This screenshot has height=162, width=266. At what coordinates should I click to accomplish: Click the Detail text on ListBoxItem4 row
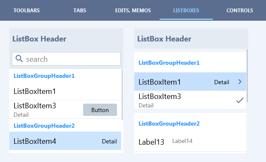[109, 141]
